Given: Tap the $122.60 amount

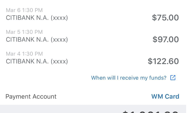Looking at the screenshot, I should [x=163, y=61].
